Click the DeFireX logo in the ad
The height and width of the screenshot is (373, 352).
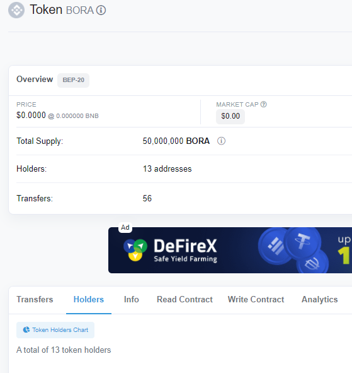tap(135, 250)
